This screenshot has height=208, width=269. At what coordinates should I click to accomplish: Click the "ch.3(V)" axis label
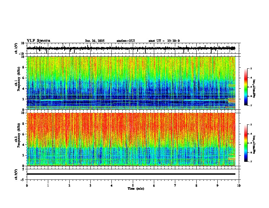pyautogui.click(x=16, y=174)
